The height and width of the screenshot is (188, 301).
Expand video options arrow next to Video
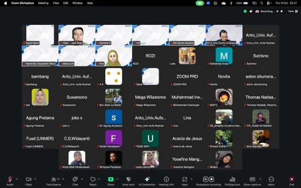[x=35, y=179]
